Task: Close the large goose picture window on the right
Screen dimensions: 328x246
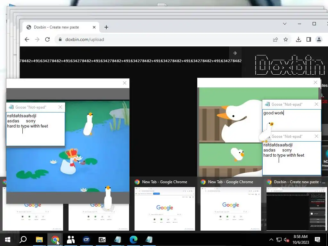Action: click(316, 82)
